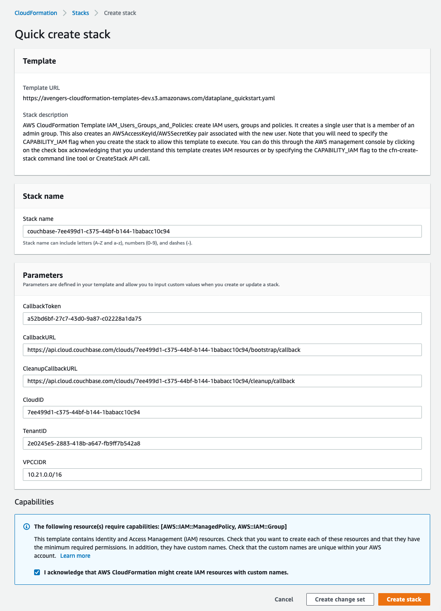Navigate to Stacks via the breadcrumb
The height and width of the screenshot is (611, 441).
(80, 13)
